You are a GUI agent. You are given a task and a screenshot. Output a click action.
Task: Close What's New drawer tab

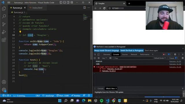point(116,88)
